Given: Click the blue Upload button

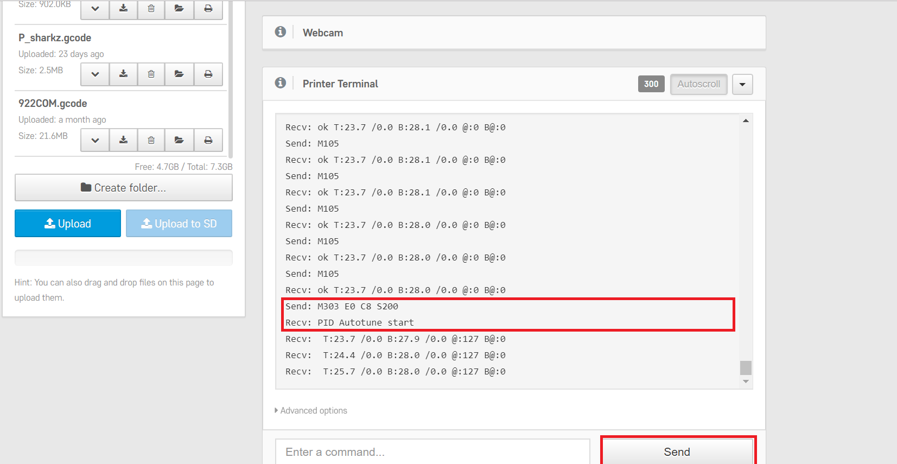Looking at the screenshot, I should click(68, 224).
